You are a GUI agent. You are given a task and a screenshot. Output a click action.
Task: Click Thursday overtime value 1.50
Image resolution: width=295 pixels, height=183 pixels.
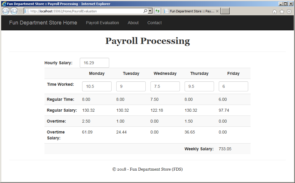(188, 121)
